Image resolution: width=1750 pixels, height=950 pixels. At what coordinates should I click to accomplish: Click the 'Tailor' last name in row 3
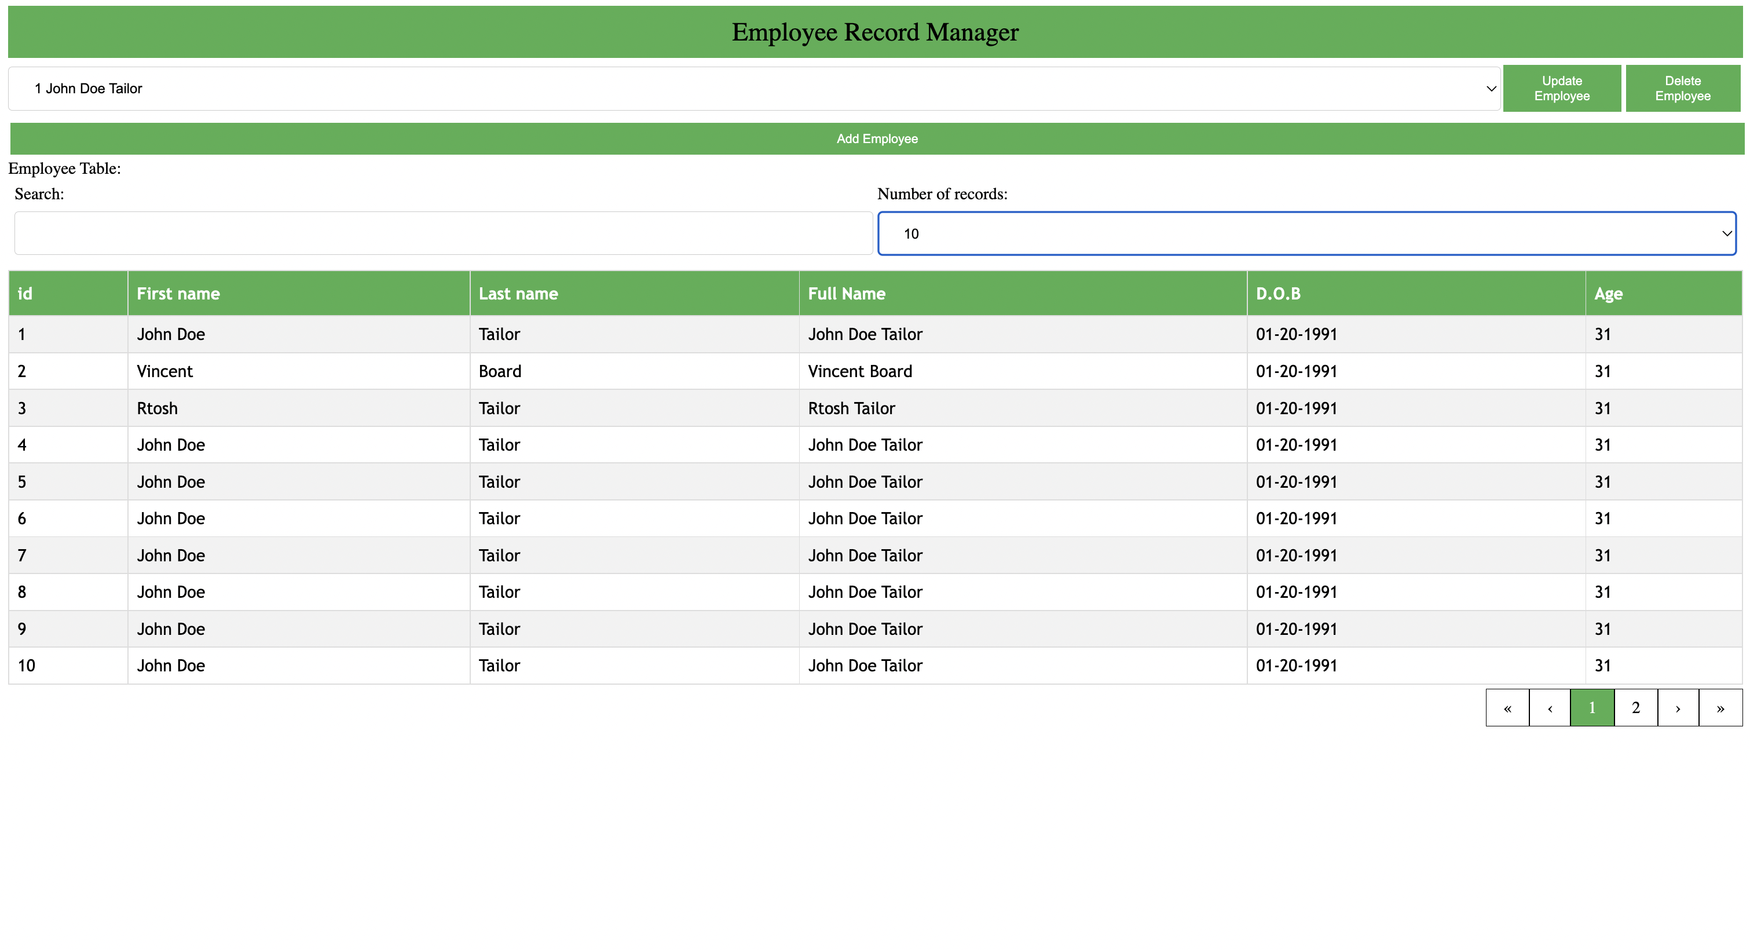pos(635,408)
